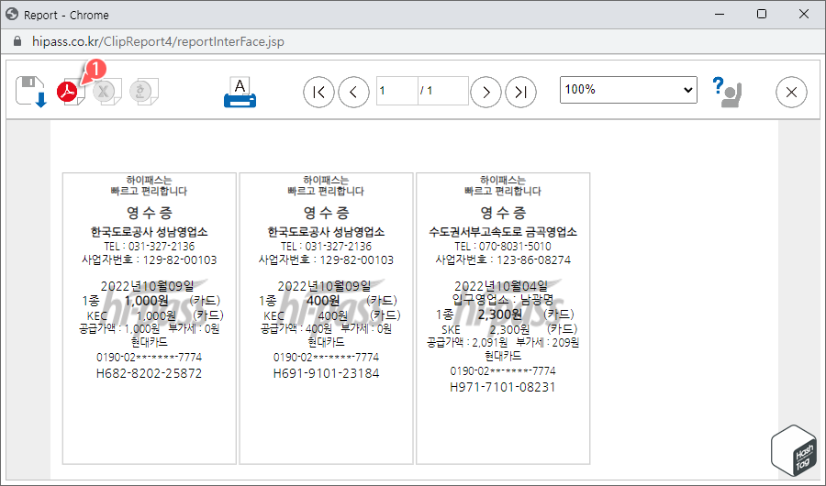826x486 pixels.
Task: Jump to the last page
Action: click(520, 92)
